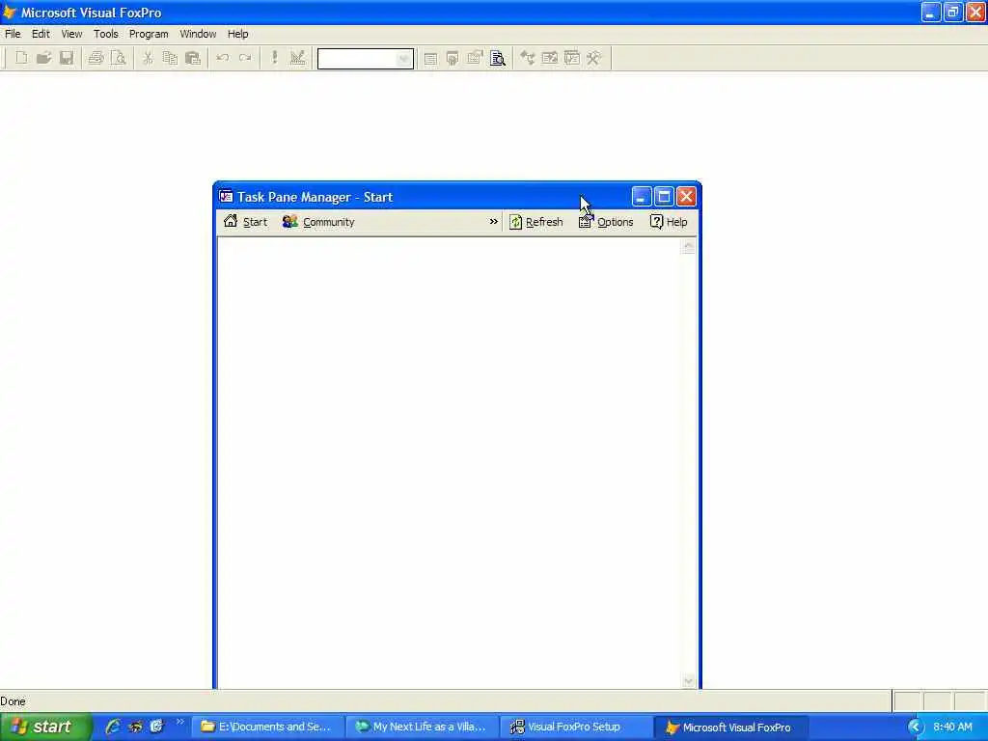Click the Undo arrow icon
The height and width of the screenshot is (741, 988).
pyautogui.click(x=223, y=59)
